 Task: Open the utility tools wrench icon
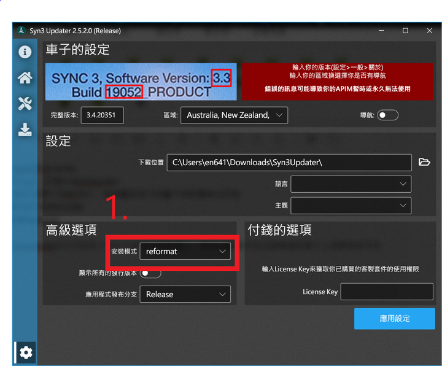click(x=25, y=104)
